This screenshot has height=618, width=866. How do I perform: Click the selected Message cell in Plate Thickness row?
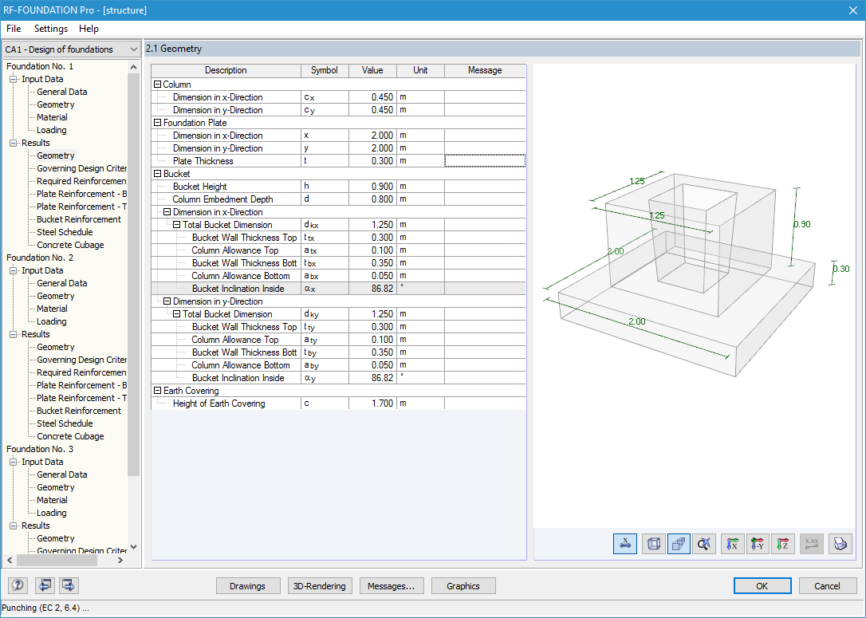(485, 161)
